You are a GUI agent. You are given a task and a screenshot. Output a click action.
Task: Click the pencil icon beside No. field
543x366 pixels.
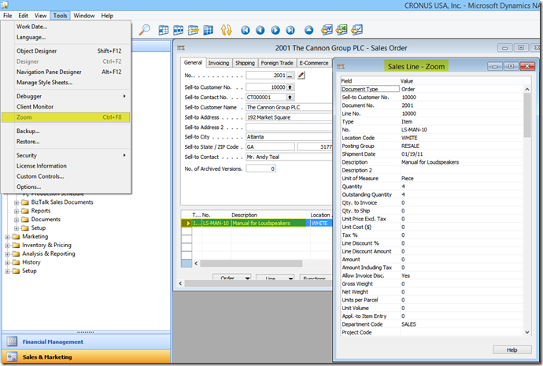point(301,76)
